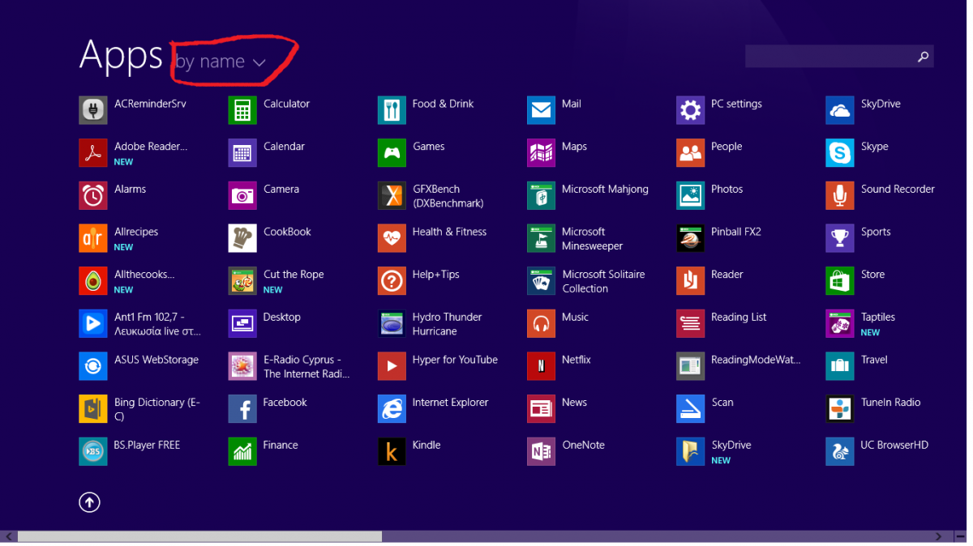Open the Finance app icon
973x546 pixels.
242,451
